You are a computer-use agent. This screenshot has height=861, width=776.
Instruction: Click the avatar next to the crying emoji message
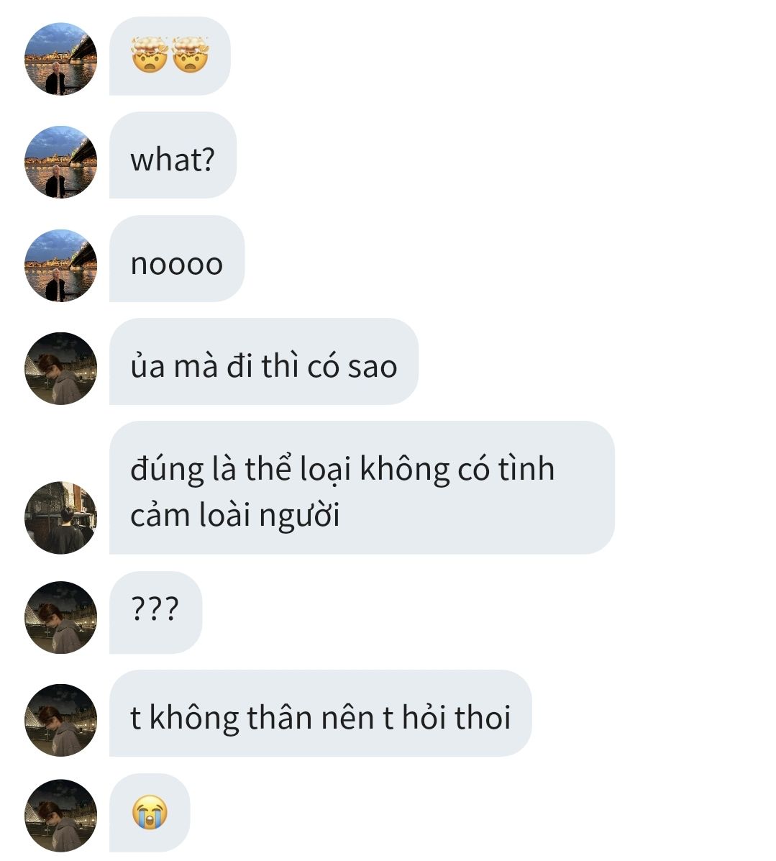click(61, 816)
